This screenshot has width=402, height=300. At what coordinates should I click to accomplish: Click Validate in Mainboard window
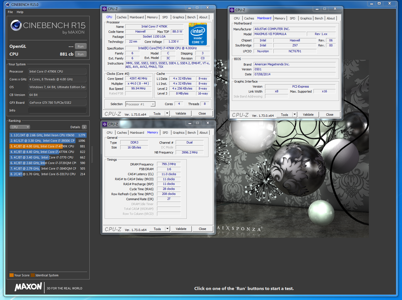(308, 115)
